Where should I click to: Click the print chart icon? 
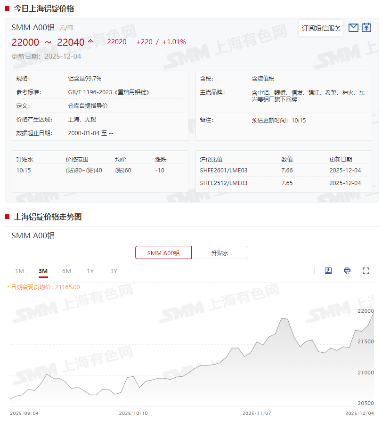point(347,271)
